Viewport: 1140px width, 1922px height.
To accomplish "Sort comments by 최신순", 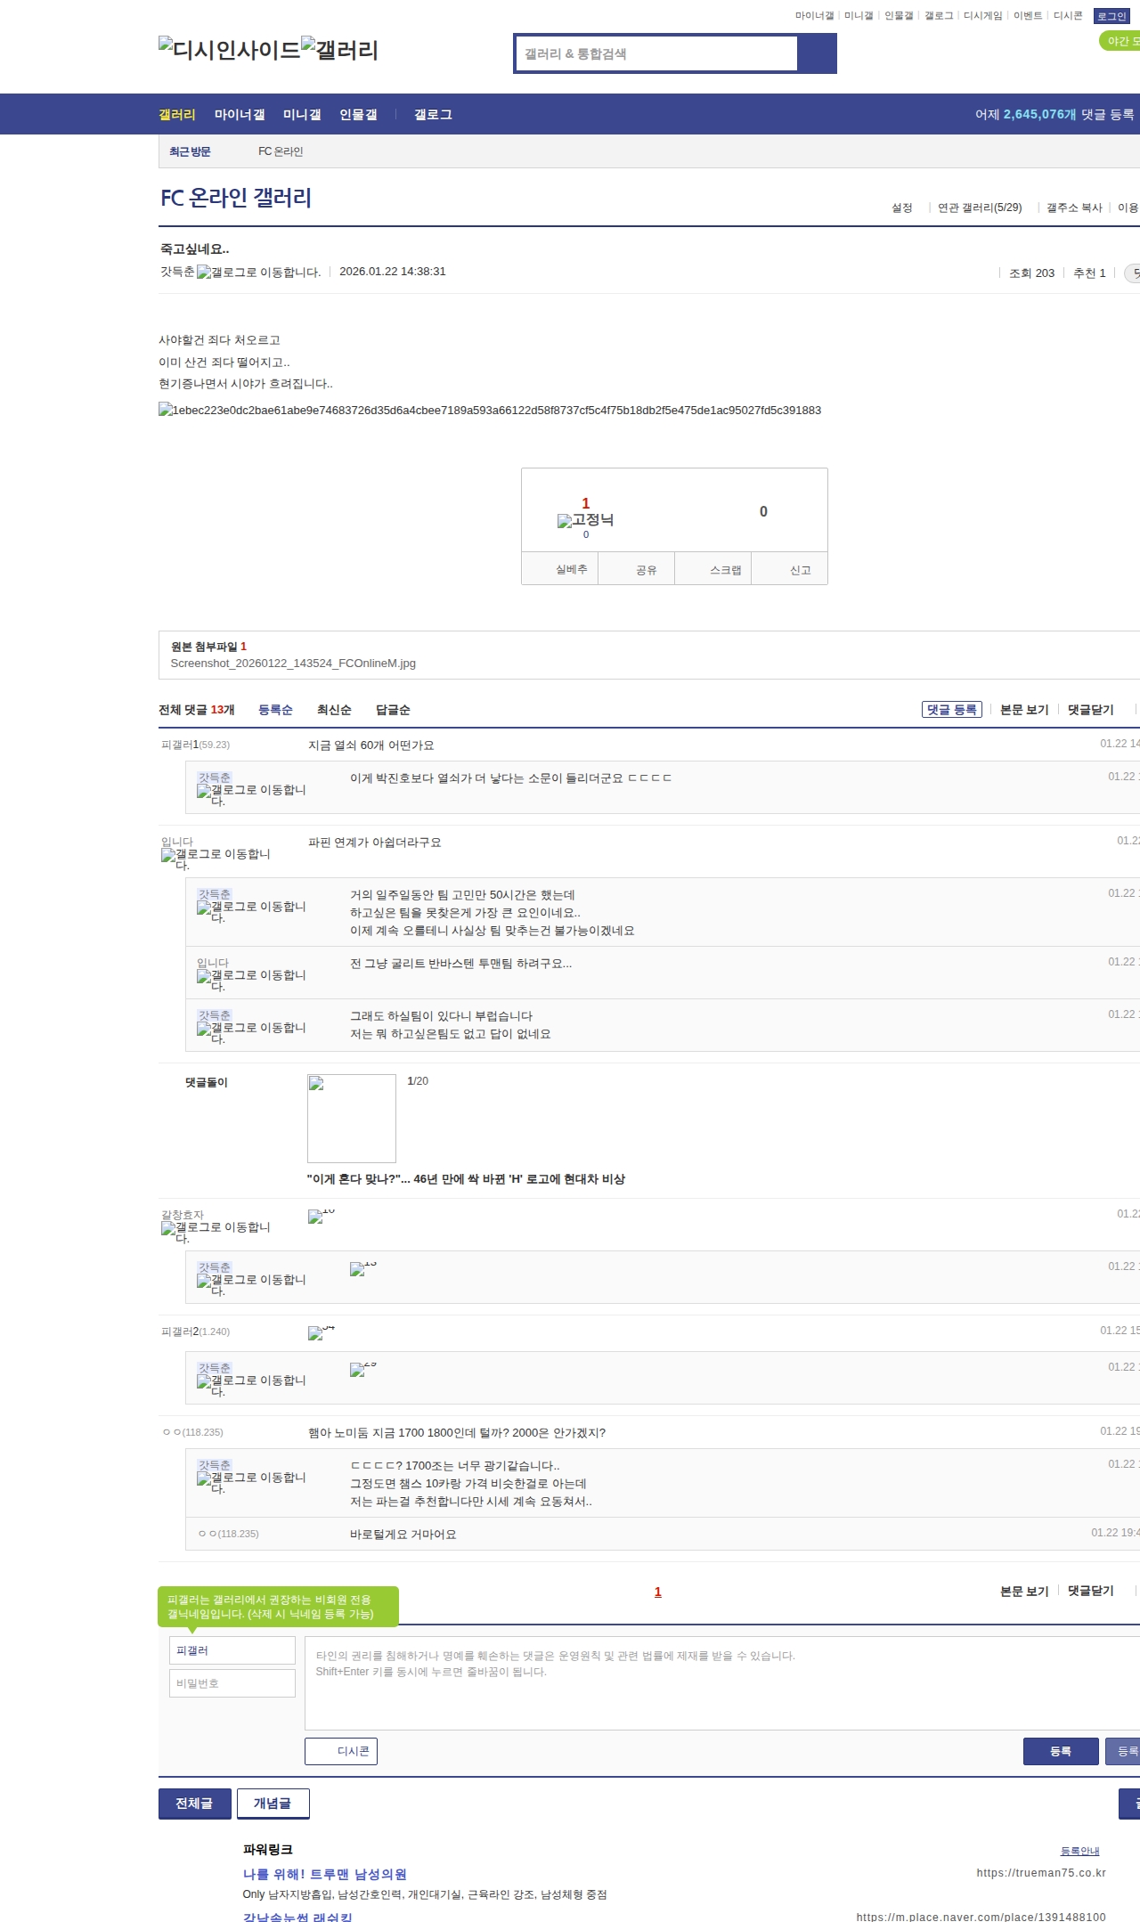I will 334,710.
